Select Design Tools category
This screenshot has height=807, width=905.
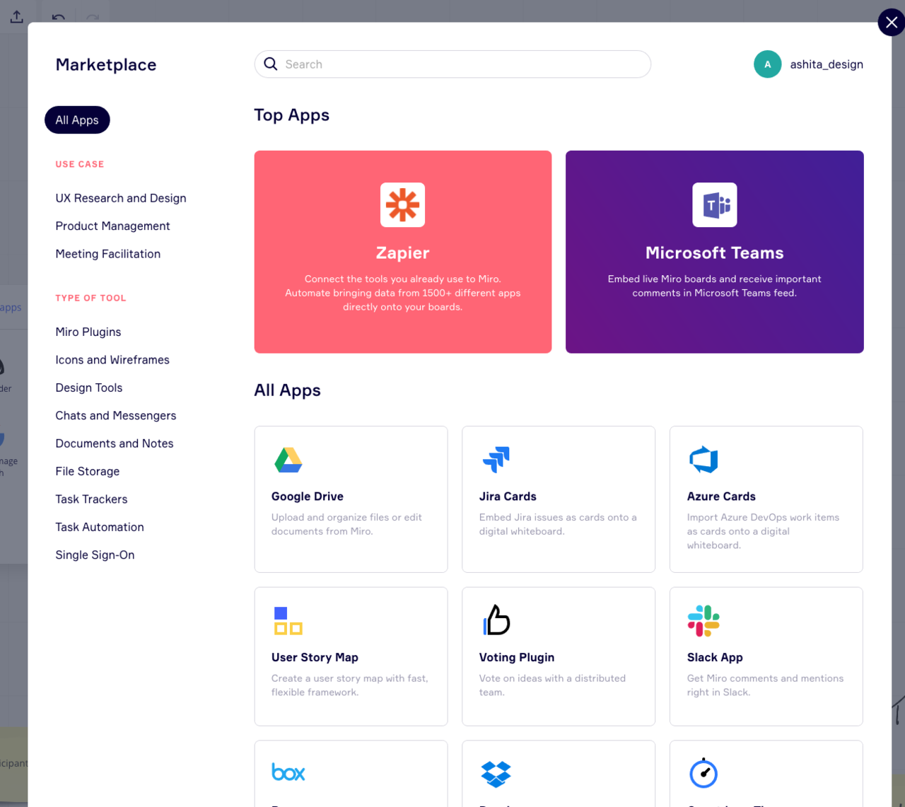[89, 388]
